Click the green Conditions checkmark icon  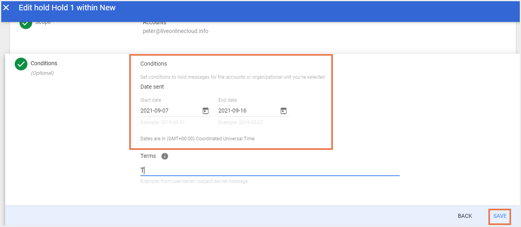pos(21,64)
